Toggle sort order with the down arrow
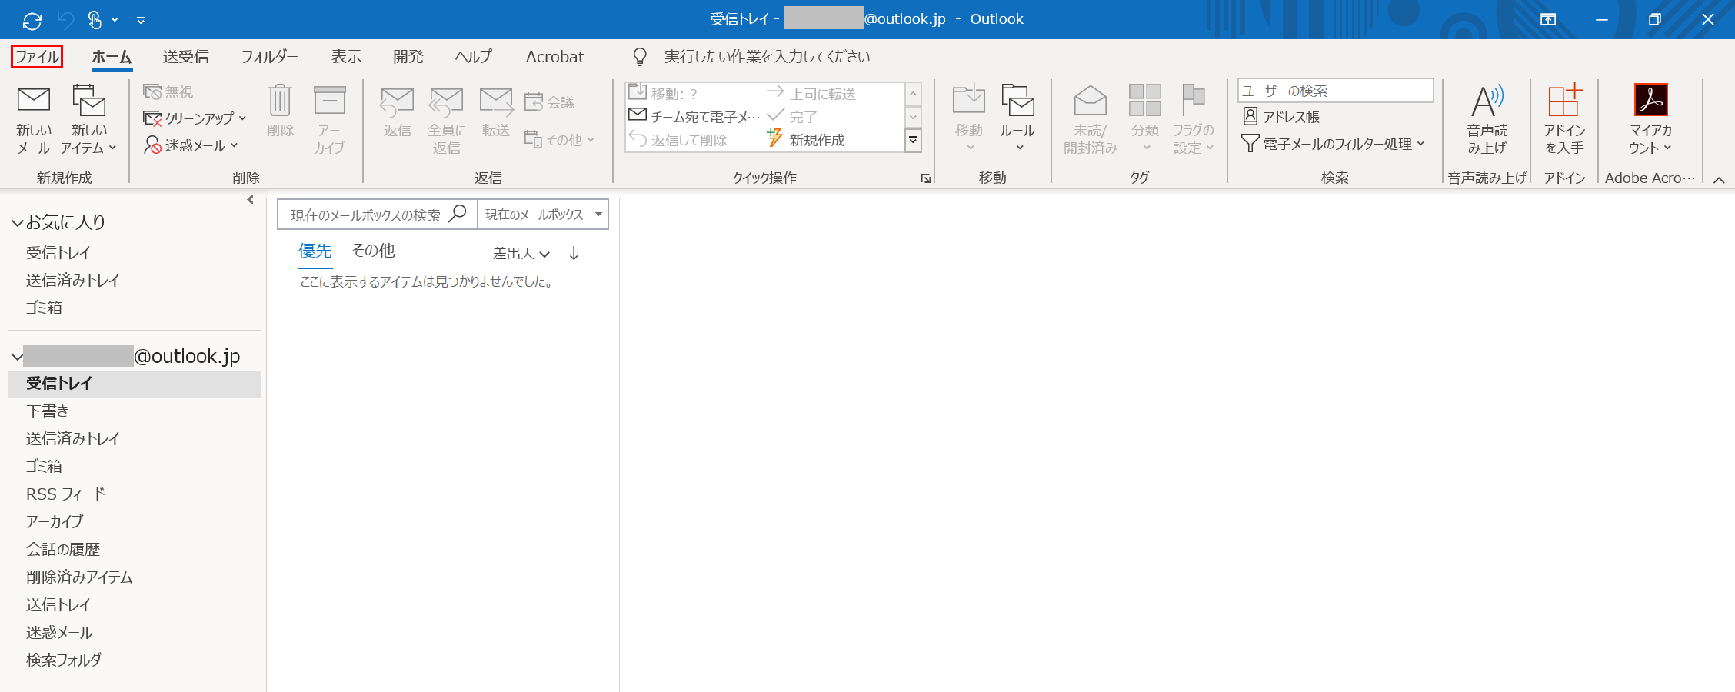Image resolution: width=1735 pixels, height=692 pixels. pyautogui.click(x=574, y=253)
